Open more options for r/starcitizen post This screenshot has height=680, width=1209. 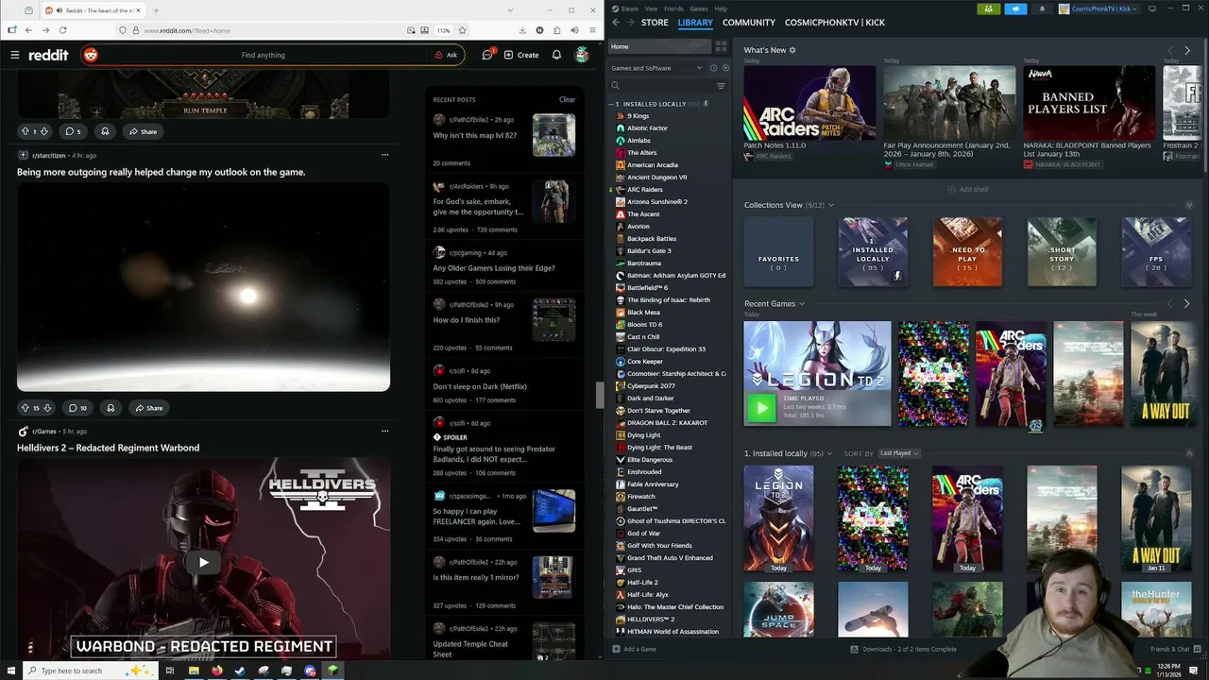(x=384, y=155)
